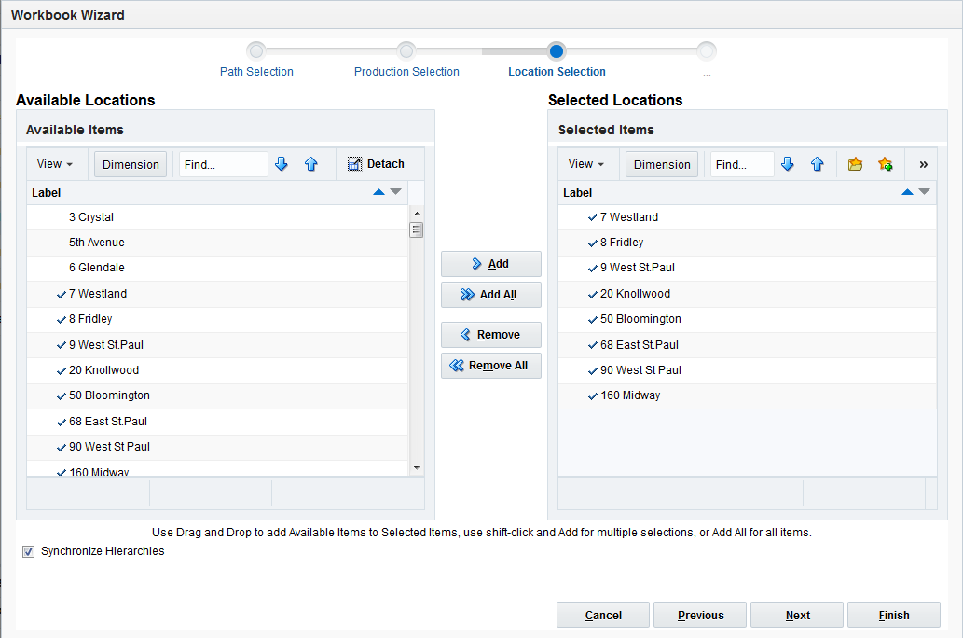Click the Finish button
The image size is (963, 638).
[x=894, y=615]
